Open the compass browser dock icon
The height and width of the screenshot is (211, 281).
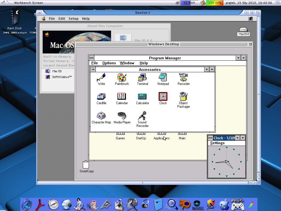(x=53, y=204)
